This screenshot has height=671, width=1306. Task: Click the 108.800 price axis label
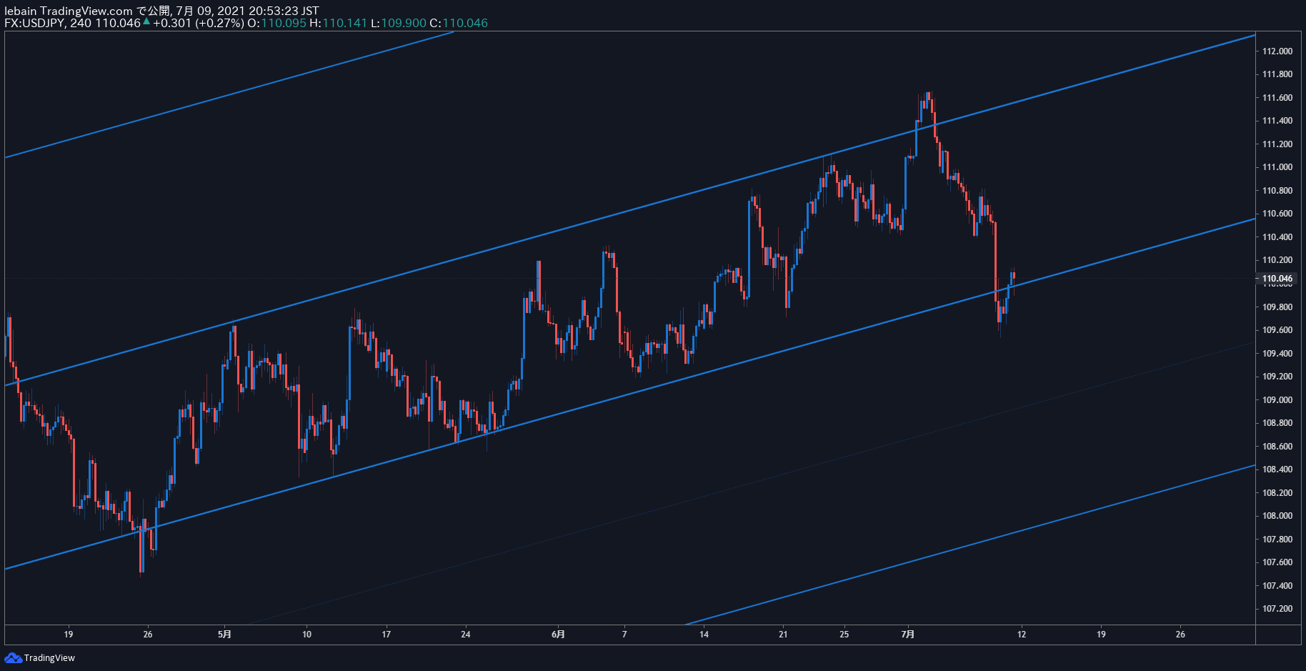click(1277, 423)
